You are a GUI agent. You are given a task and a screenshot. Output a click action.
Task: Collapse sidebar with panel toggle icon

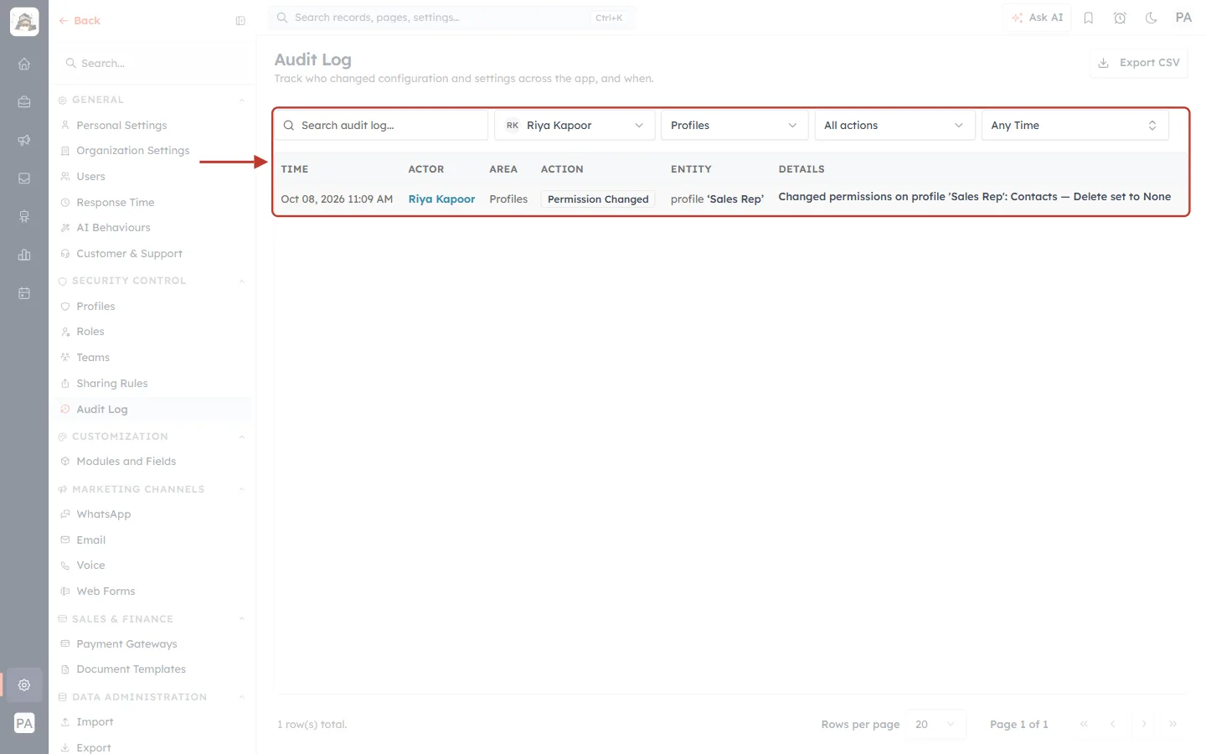(x=240, y=21)
